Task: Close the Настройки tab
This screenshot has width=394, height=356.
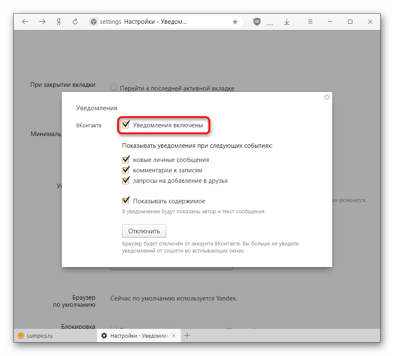Action: 174,336
